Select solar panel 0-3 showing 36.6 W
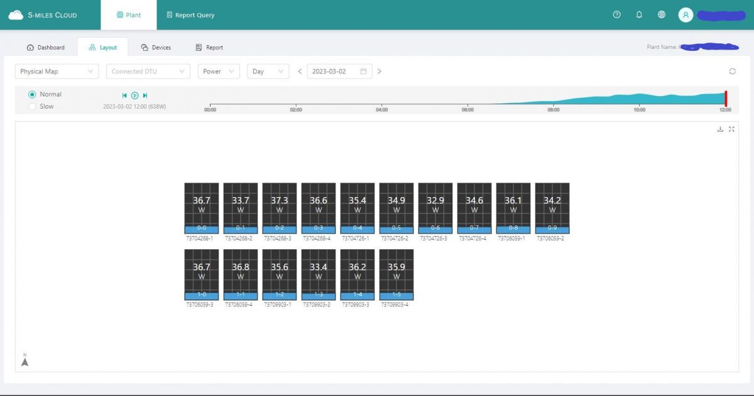 (319, 208)
